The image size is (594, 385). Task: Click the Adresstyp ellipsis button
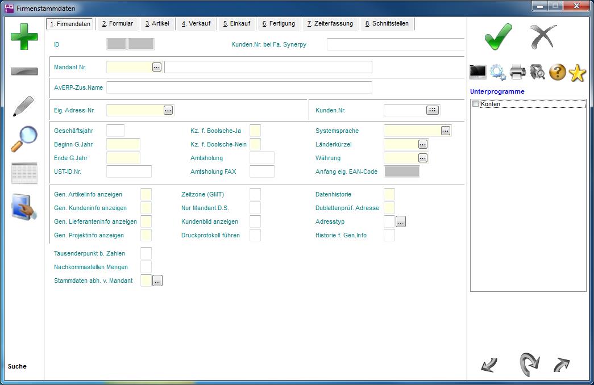point(401,222)
